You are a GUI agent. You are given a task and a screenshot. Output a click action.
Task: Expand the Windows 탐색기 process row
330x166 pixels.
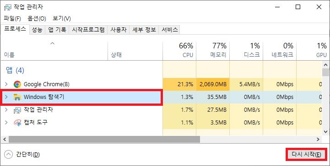[6, 97]
